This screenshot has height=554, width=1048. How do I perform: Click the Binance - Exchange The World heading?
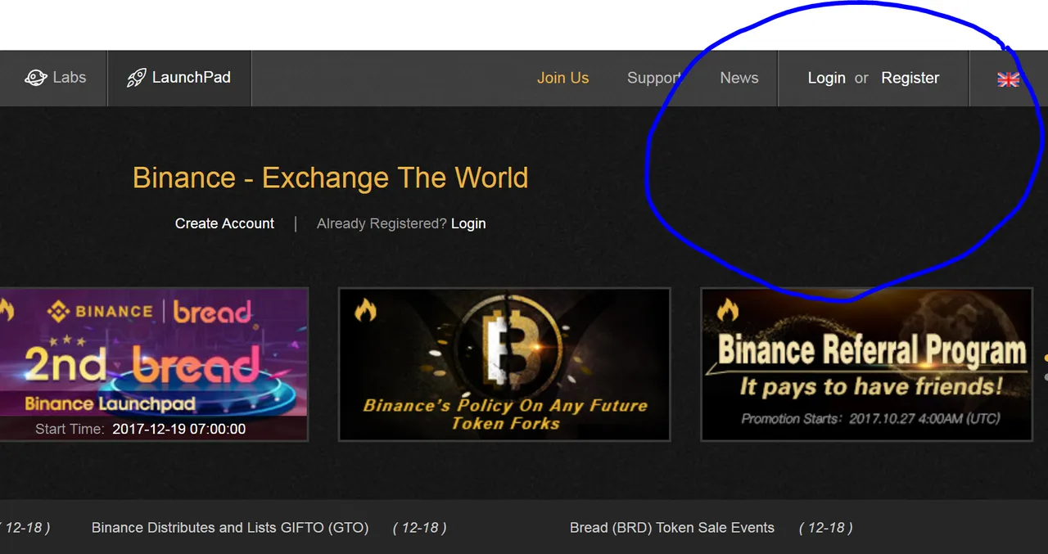[x=330, y=178]
